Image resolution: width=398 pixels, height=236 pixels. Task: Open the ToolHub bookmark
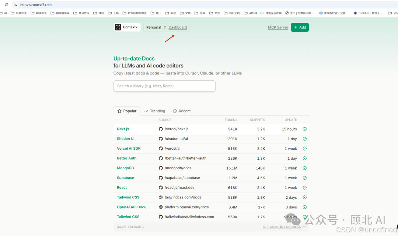point(368,13)
